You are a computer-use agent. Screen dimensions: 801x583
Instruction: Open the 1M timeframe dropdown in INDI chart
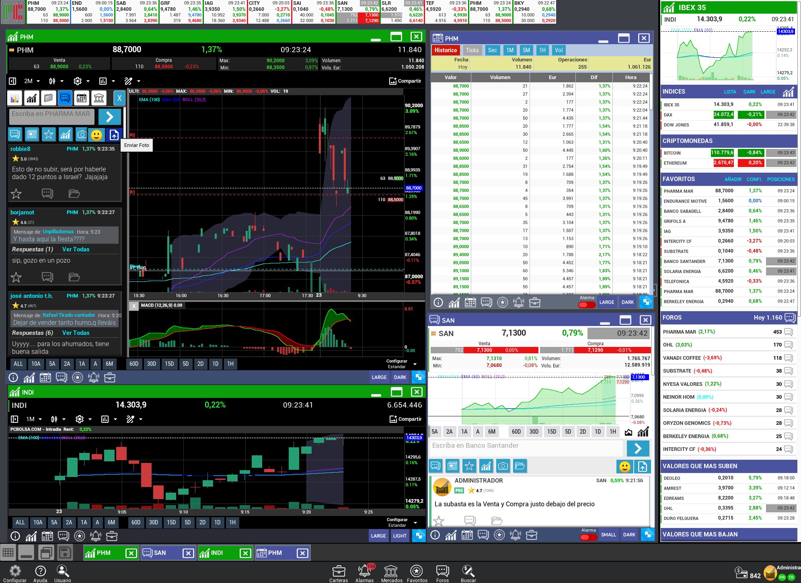coord(34,419)
